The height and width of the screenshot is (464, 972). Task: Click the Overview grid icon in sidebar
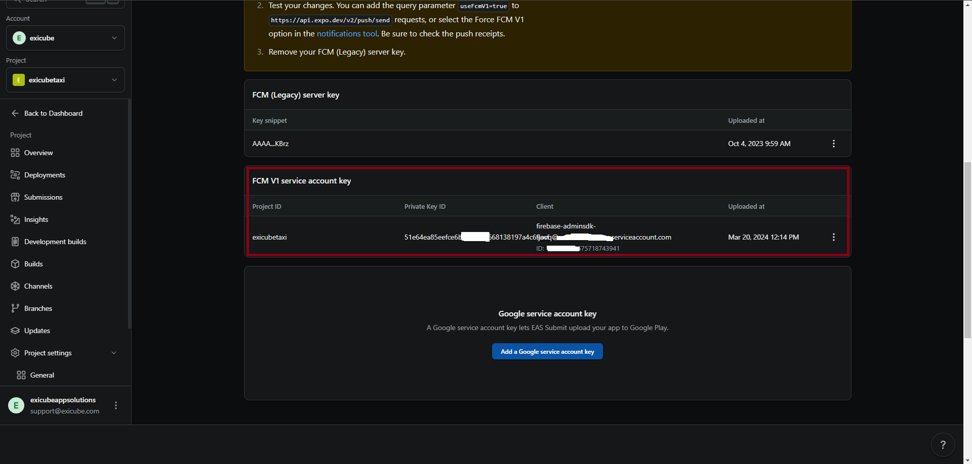click(15, 153)
